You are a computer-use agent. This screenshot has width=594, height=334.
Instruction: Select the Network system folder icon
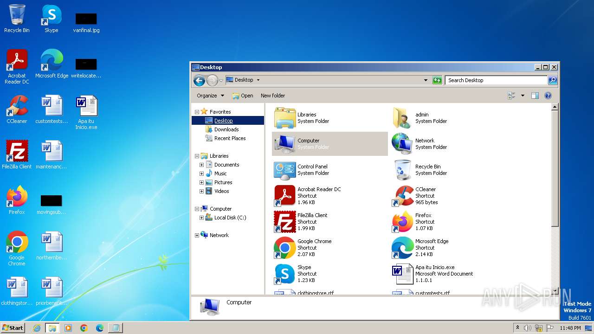(402, 144)
